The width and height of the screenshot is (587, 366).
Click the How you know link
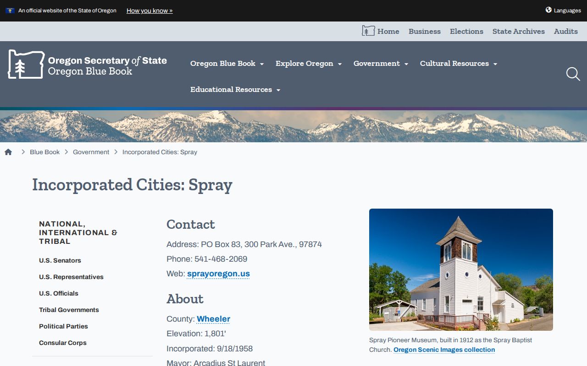(150, 11)
